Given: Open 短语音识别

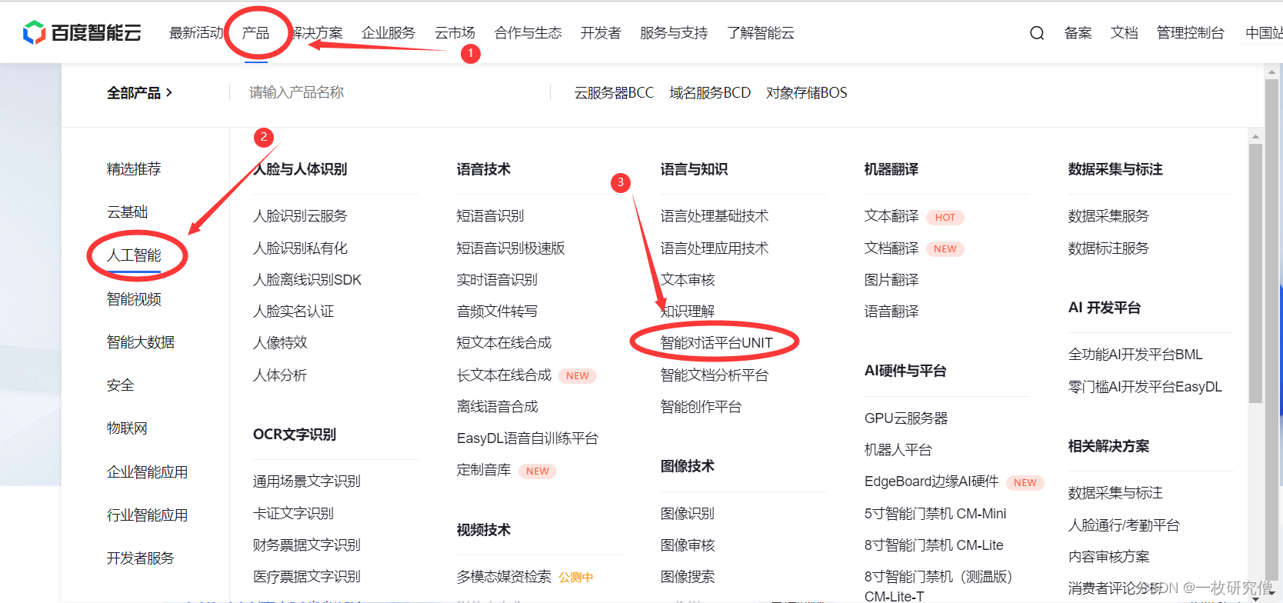Looking at the screenshot, I should (490, 216).
